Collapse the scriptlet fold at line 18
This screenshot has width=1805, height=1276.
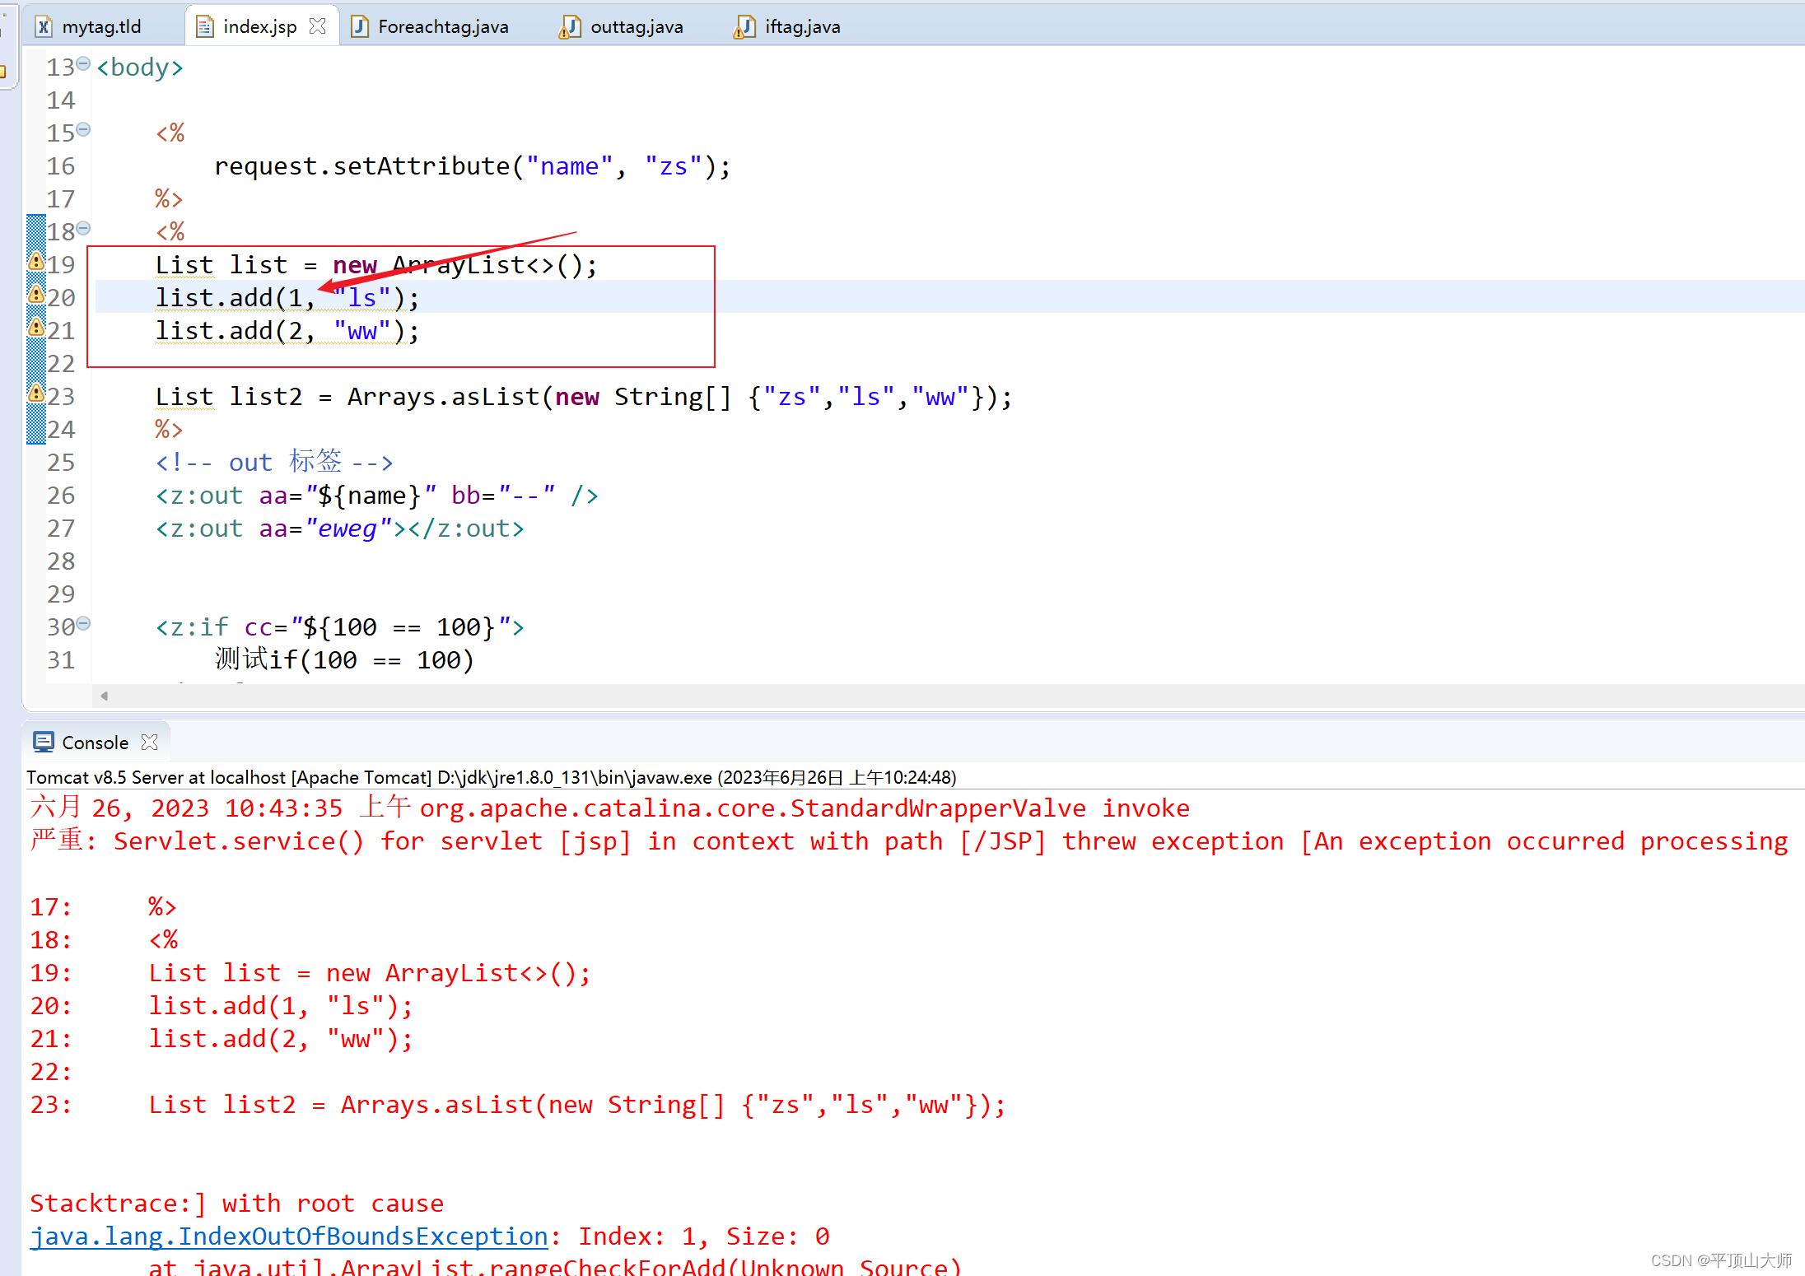click(83, 227)
